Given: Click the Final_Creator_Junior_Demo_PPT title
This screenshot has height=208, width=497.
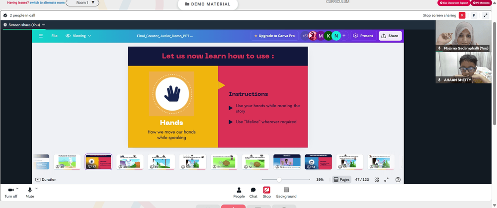Looking at the screenshot, I should (165, 36).
